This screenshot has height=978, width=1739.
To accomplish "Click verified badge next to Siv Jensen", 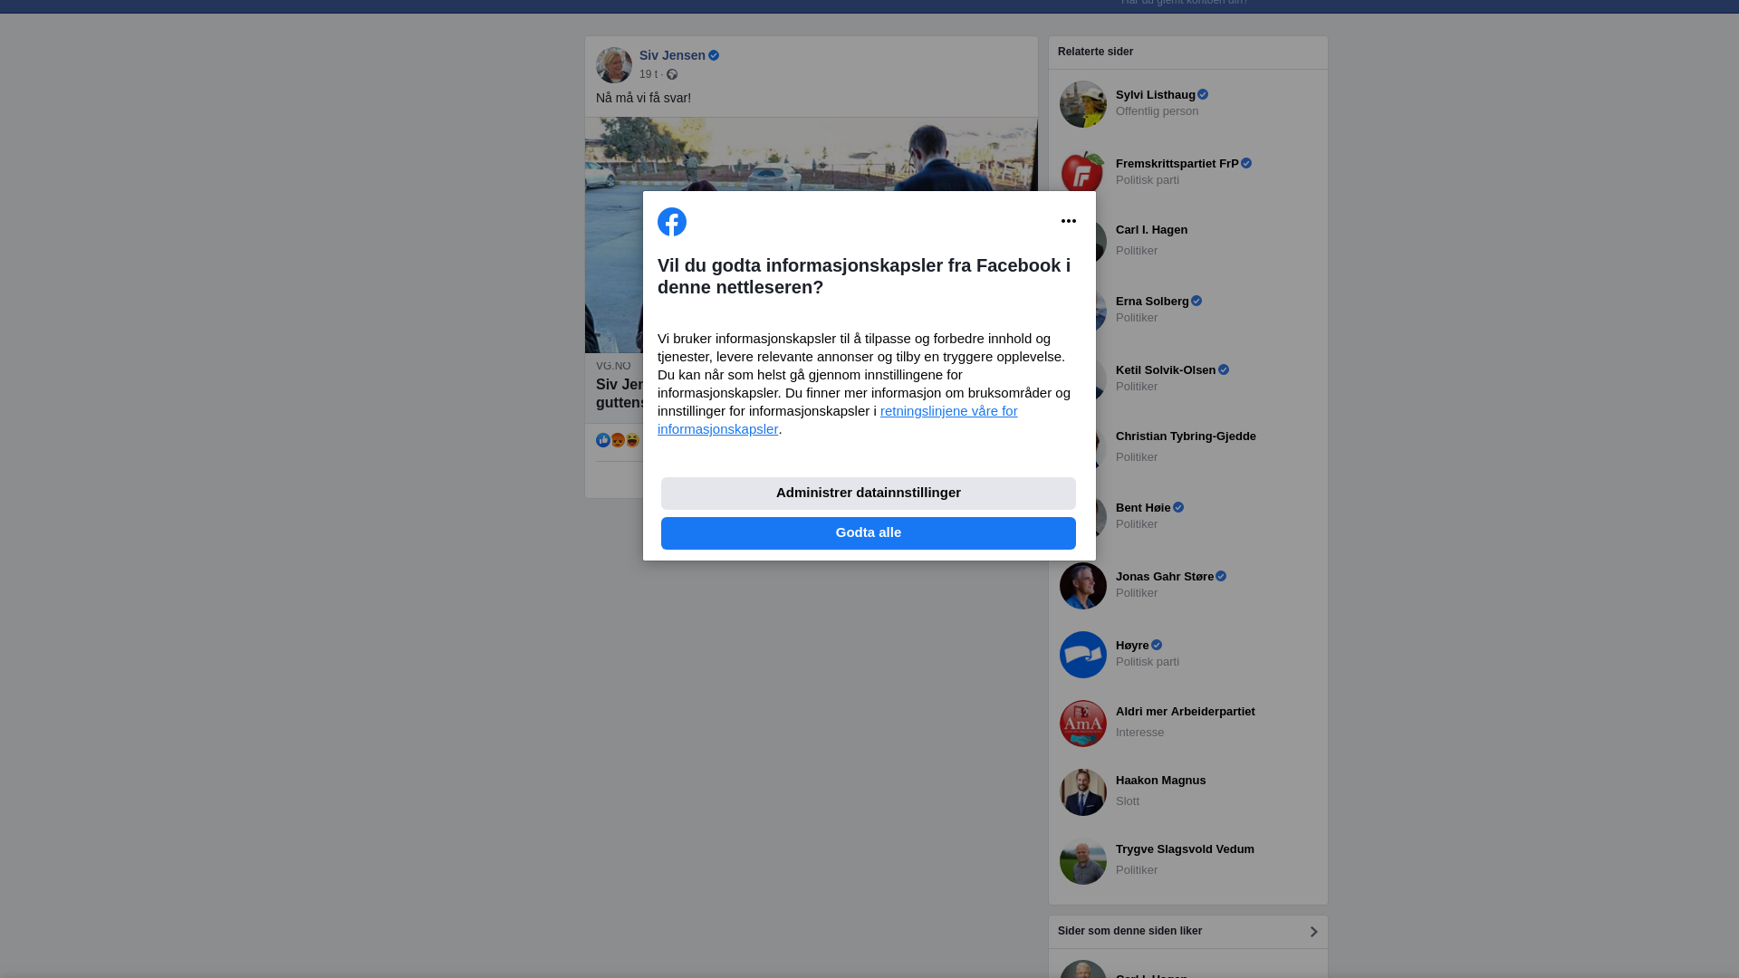I will pyautogui.click(x=714, y=56).
